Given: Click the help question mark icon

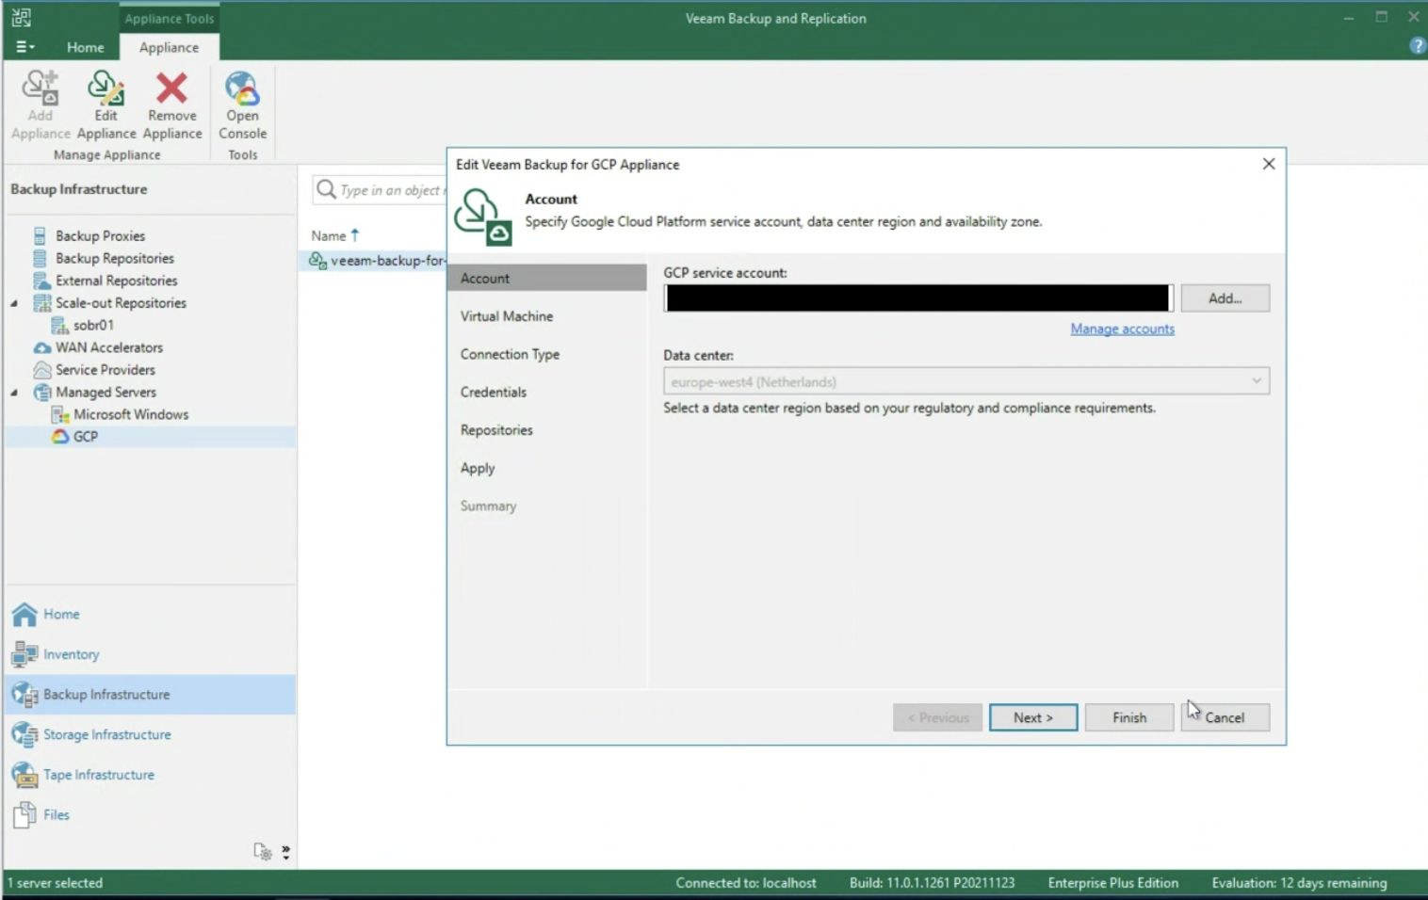Looking at the screenshot, I should click(x=1417, y=46).
